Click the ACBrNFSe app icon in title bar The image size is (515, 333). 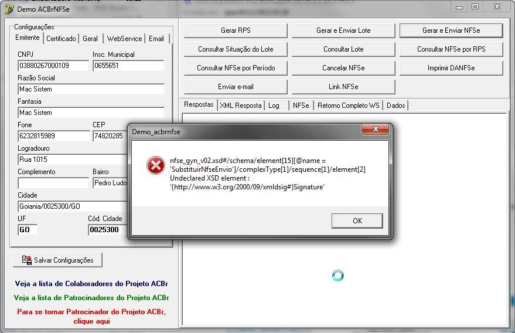point(9,9)
